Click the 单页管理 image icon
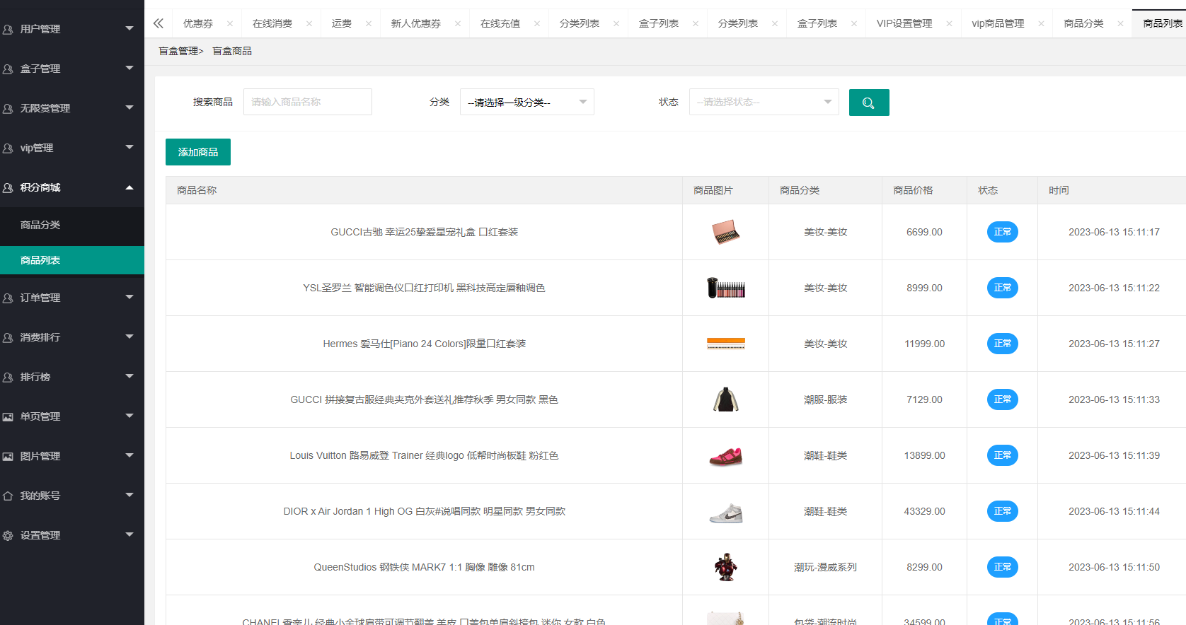1186x625 pixels. click(8, 417)
